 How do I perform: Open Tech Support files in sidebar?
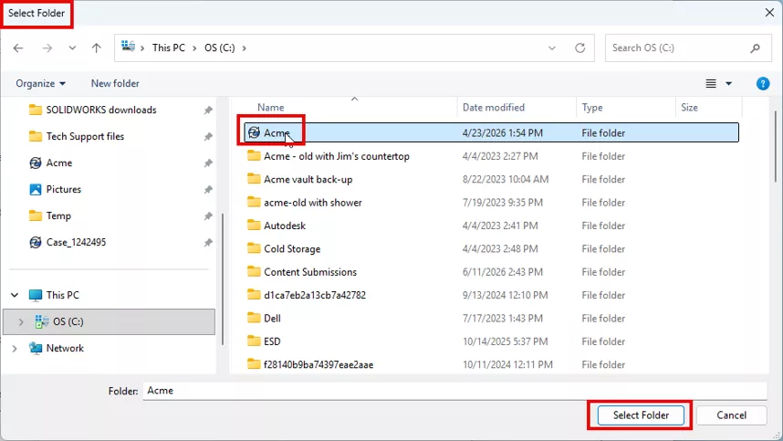click(x=85, y=136)
